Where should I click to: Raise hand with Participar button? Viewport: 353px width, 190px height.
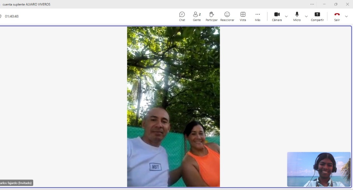(211, 16)
